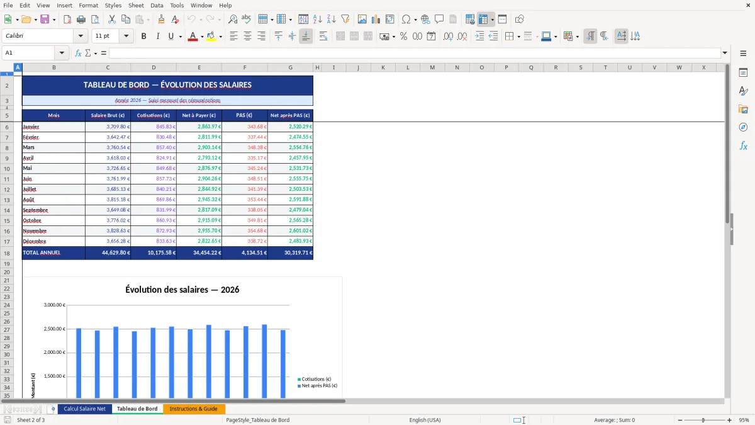Insert a chart
The image size is (755, 425).
(x=376, y=20)
